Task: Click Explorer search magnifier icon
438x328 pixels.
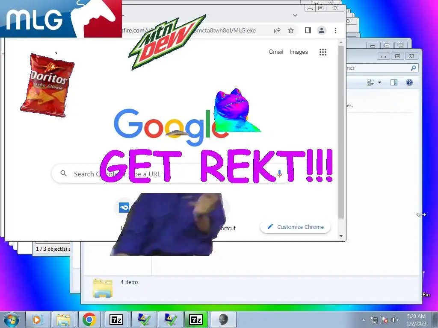Action: click(414, 68)
